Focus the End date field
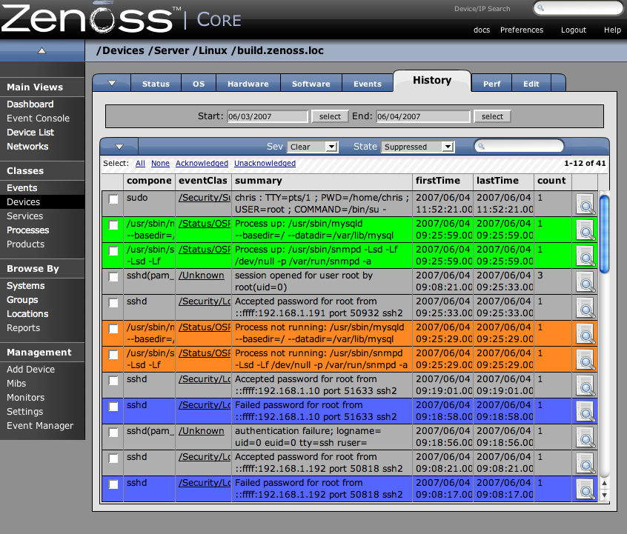 (x=423, y=116)
